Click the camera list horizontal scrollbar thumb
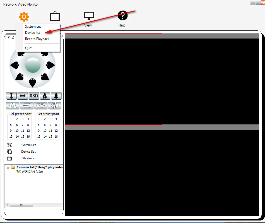 (x=21, y=205)
